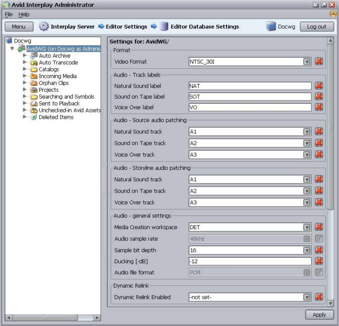
Task: Click the Orphan Clips folder icon
Action: (x=34, y=83)
